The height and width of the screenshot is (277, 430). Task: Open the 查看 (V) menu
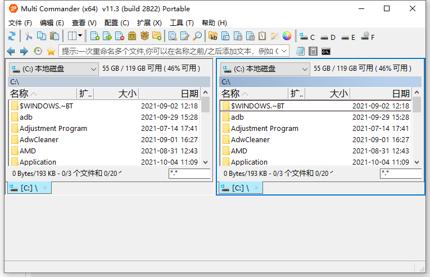84,23
